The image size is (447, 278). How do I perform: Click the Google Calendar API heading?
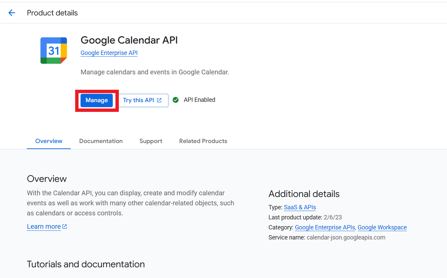pyautogui.click(x=129, y=40)
